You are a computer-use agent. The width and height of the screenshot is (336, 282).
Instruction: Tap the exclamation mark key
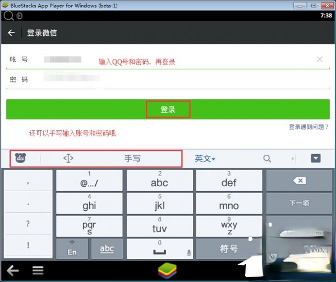click(x=28, y=246)
